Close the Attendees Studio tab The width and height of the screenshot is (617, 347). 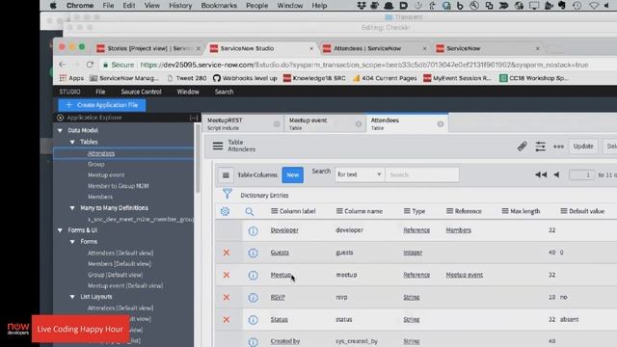441,124
